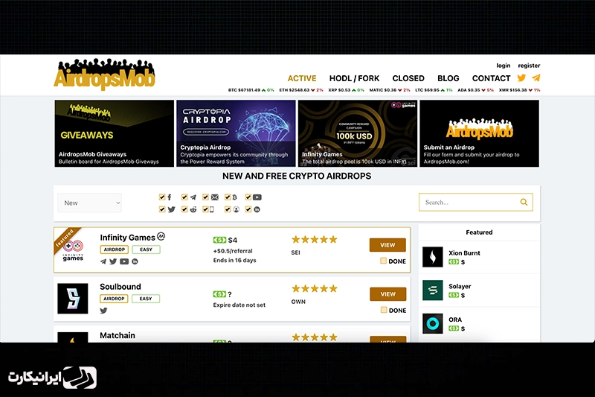595x397 pixels.
Task: Click the CoinMarketCap icon beside Infinity Games
Action: (161, 236)
